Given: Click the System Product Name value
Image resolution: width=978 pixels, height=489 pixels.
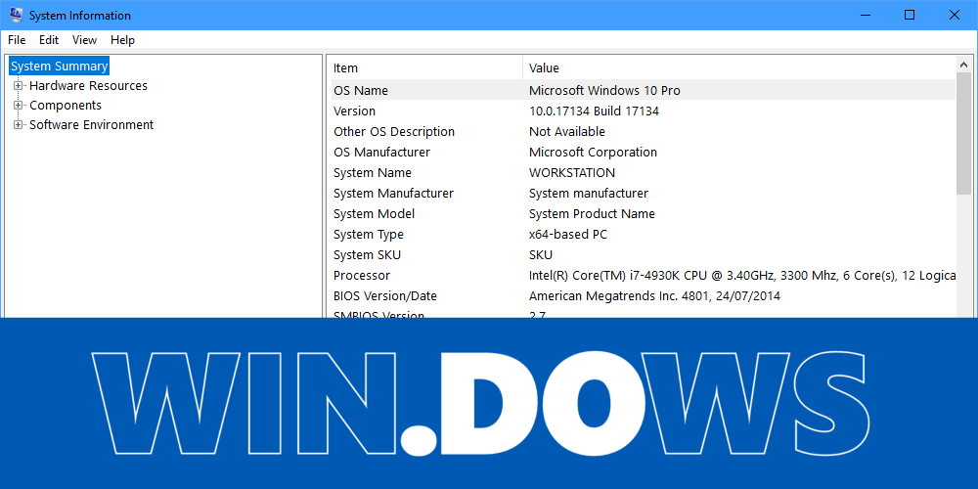Looking at the screenshot, I should pyautogui.click(x=592, y=214).
